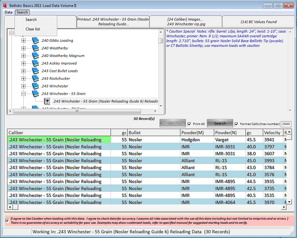This screenshot has width=297, height=238.
Task: Uncheck the Print All checkbox
Action: (189, 124)
